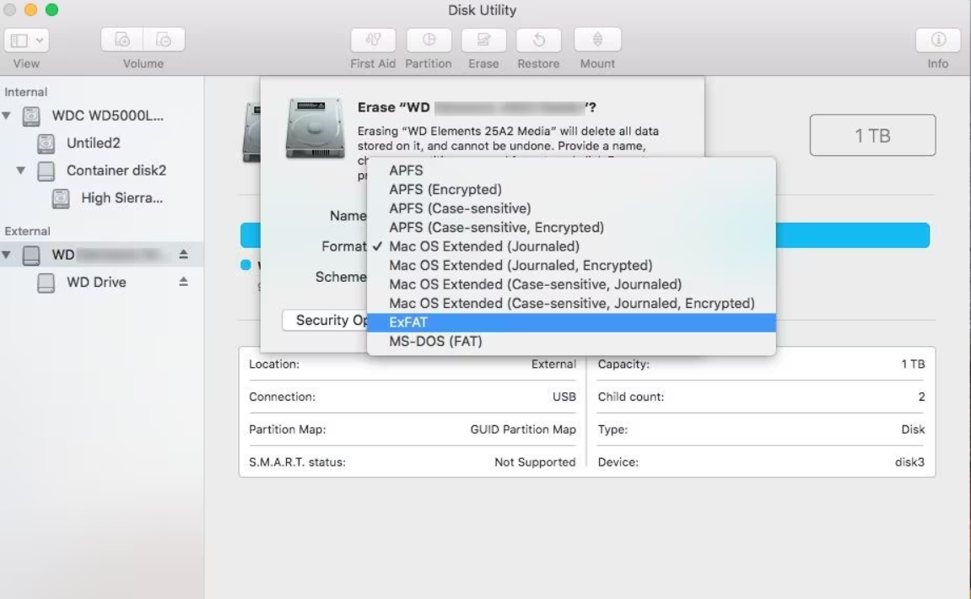The width and height of the screenshot is (971, 599).
Task: Collapse the Container disk2 tree
Action: pos(21,170)
